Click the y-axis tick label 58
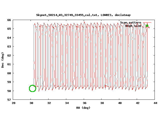Image resolution: width=160 pixels, height=120 pixels. (9, 91)
